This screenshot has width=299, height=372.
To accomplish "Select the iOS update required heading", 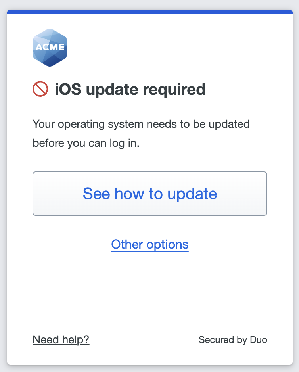I will tap(130, 89).
